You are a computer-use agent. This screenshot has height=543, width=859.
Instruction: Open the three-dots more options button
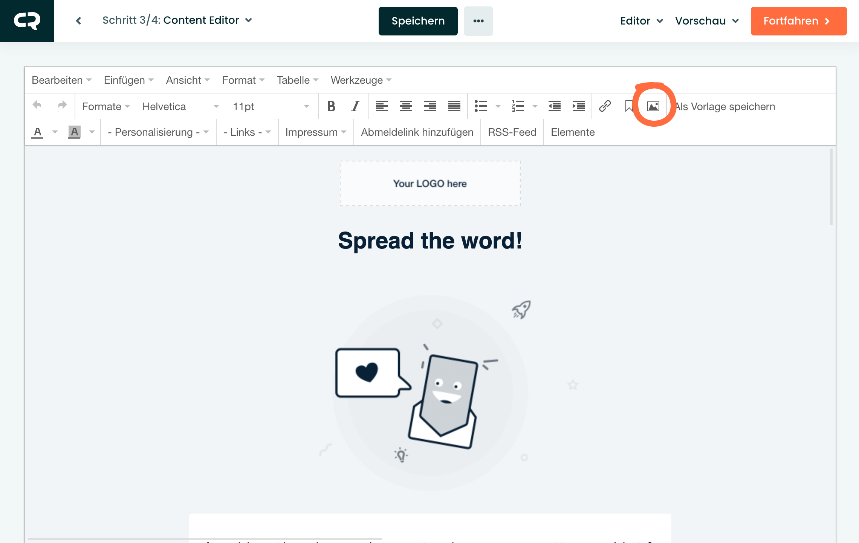pyautogui.click(x=478, y=21)
